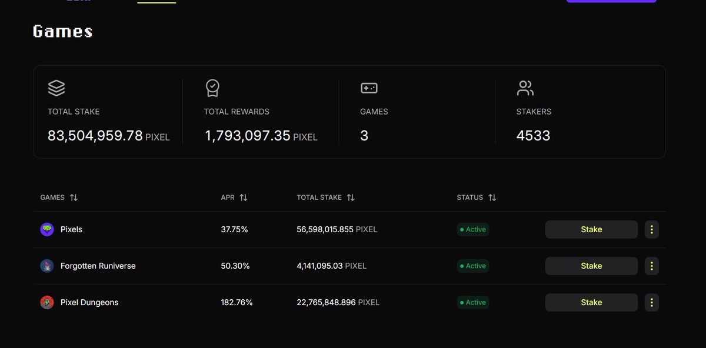Click the sort arrows beside STATUS header
This screenshot has height=348, width=706.
(492, 198)
